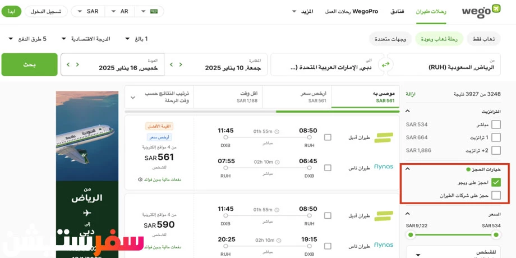This screenshot has height=258, width=516.
Task: Open the فنادق hotels tab
Action: pos(398,11)
